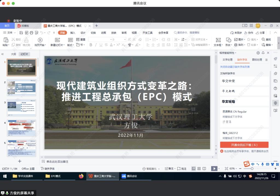Screen dimensions: 280x196
Task: Expand the font name dropdown
Action: [x=110, y=40]
